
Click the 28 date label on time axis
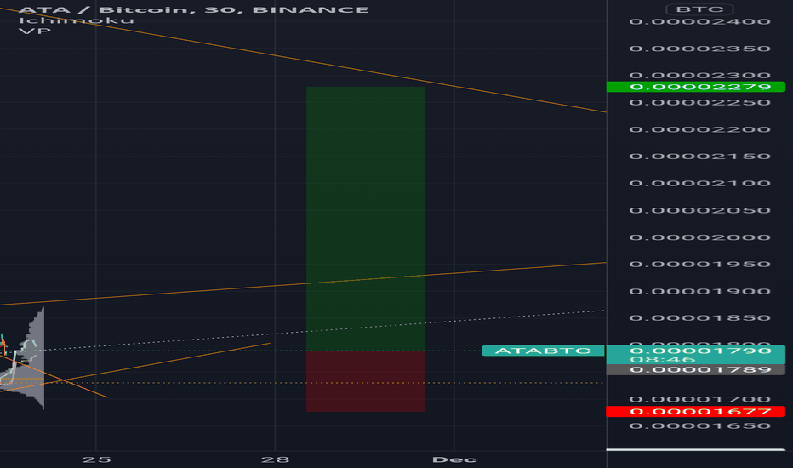(x=275, y=459)
